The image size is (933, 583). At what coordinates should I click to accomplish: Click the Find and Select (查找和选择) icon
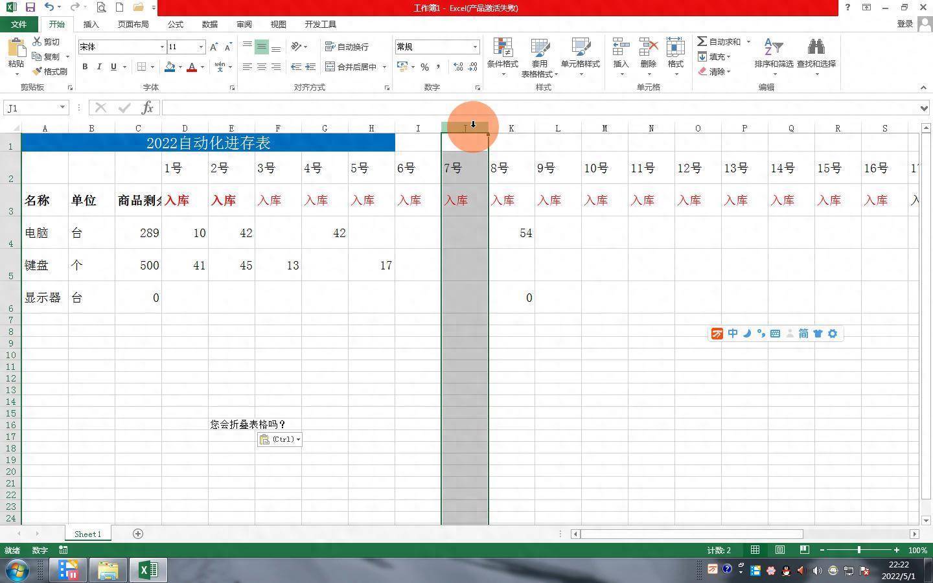click(816, 49)
